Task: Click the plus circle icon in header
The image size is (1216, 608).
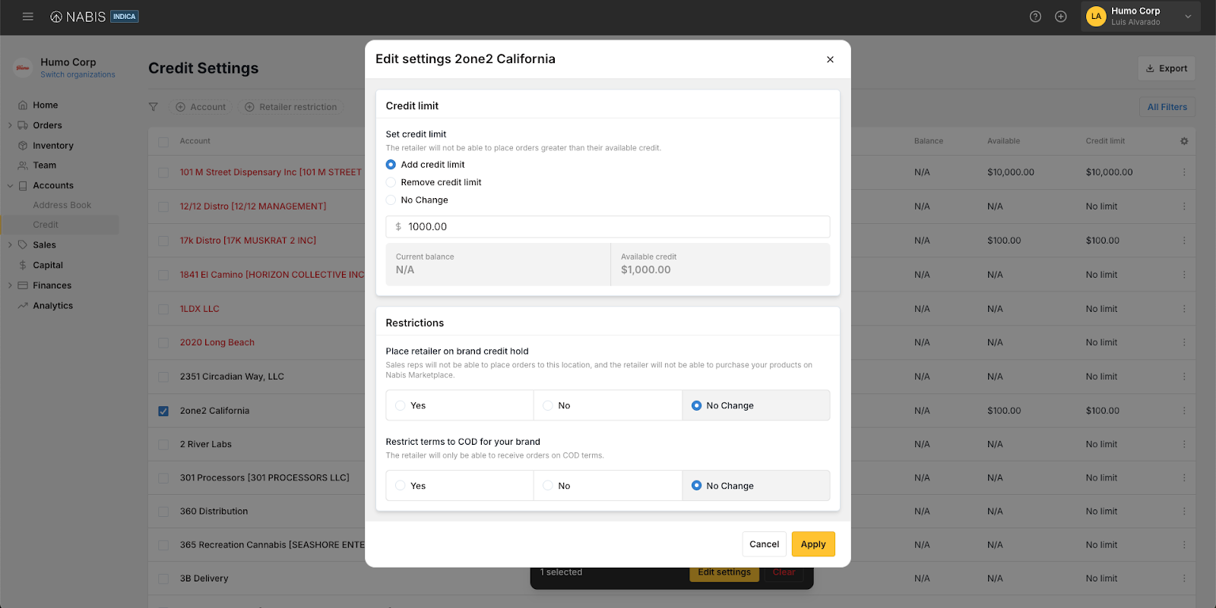Action: coord(1061,17)
